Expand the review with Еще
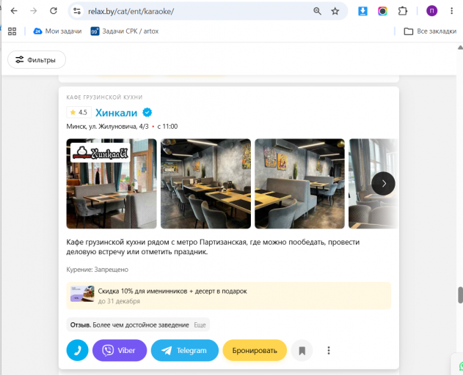 click(x=200, y=325)
